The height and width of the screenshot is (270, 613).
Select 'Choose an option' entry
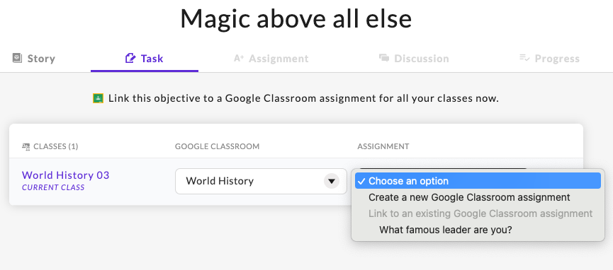click(478, 181)
